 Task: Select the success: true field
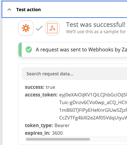(x=40, y=87)
